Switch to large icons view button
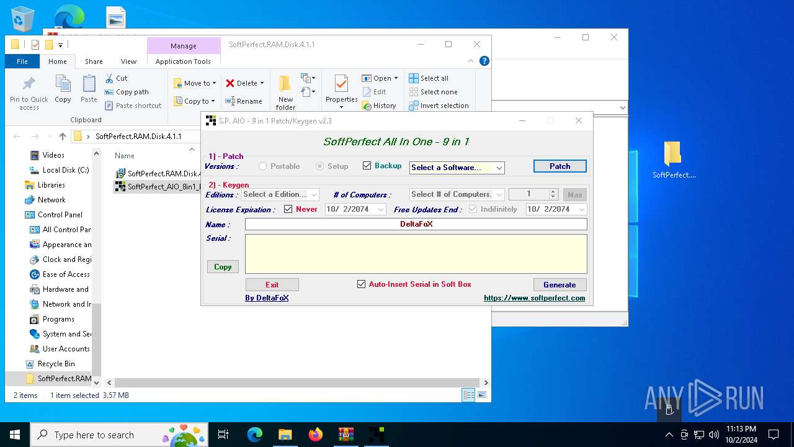Image resolution: width=794 pixels, height=447 pixels. 482,395
